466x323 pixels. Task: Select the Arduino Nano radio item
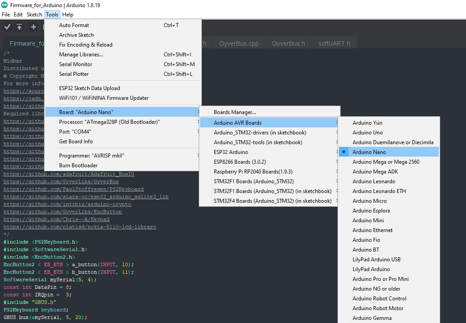389,152
